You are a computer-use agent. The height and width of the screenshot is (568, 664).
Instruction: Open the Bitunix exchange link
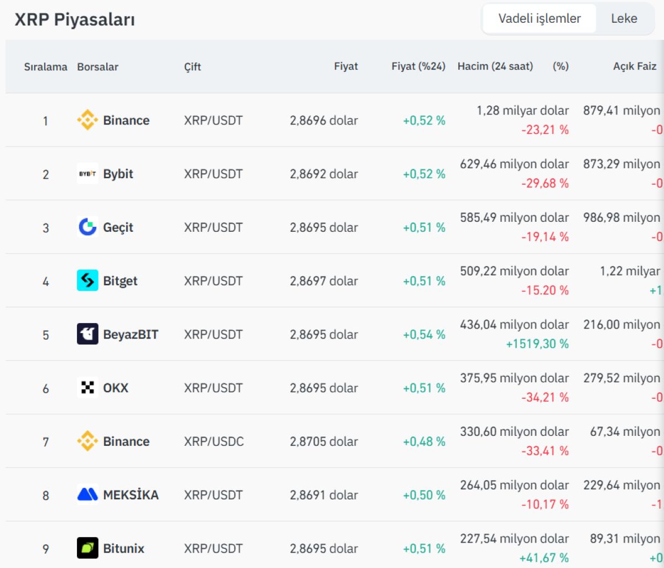pyautogui.click(x=123, y=548)
